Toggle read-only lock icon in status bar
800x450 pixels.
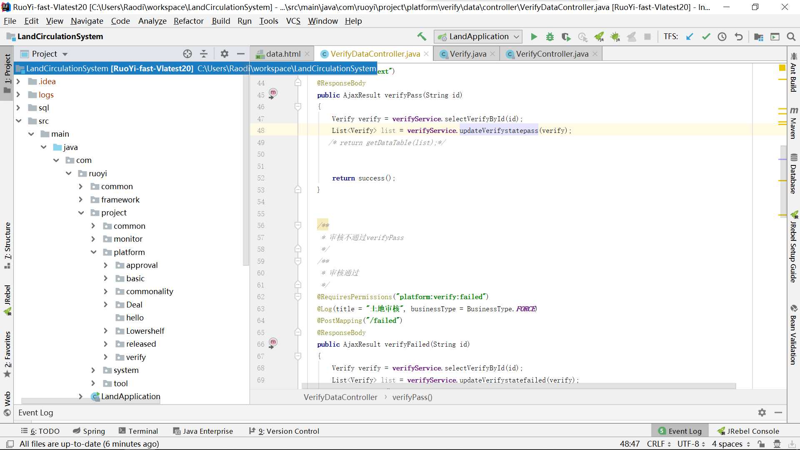[x=761, y=444]
